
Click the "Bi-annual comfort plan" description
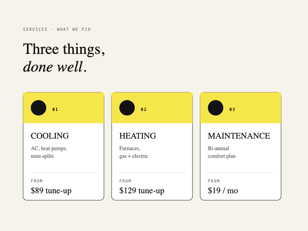(221, 152)
